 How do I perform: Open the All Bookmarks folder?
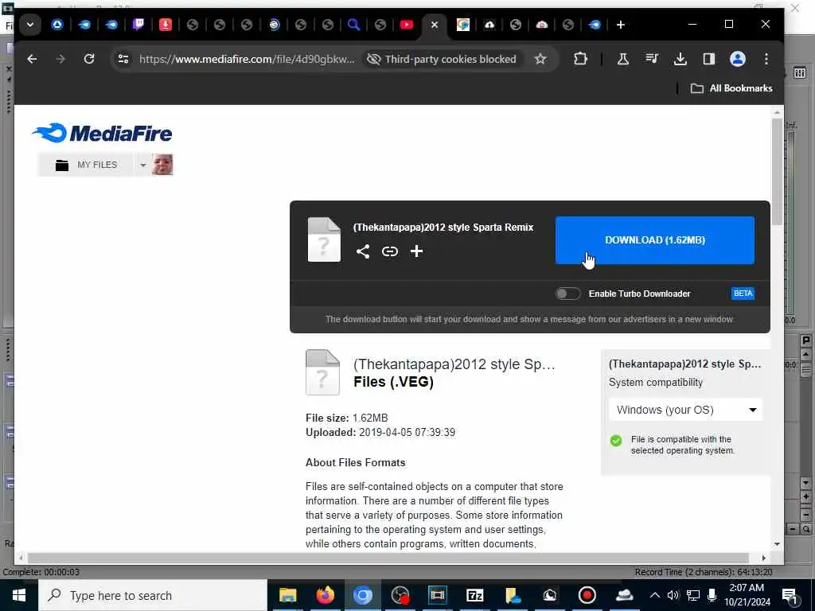[x=731, y=88]
